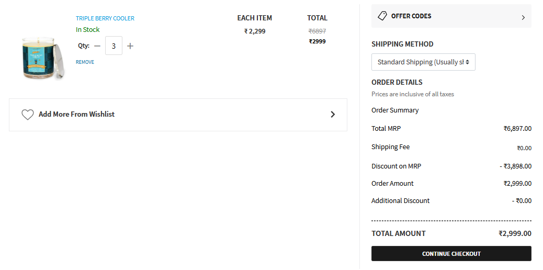Viewport: 543px width, 270px height.
Task: Open the Triple Berry Cooler product link
Action: [105, 18]
